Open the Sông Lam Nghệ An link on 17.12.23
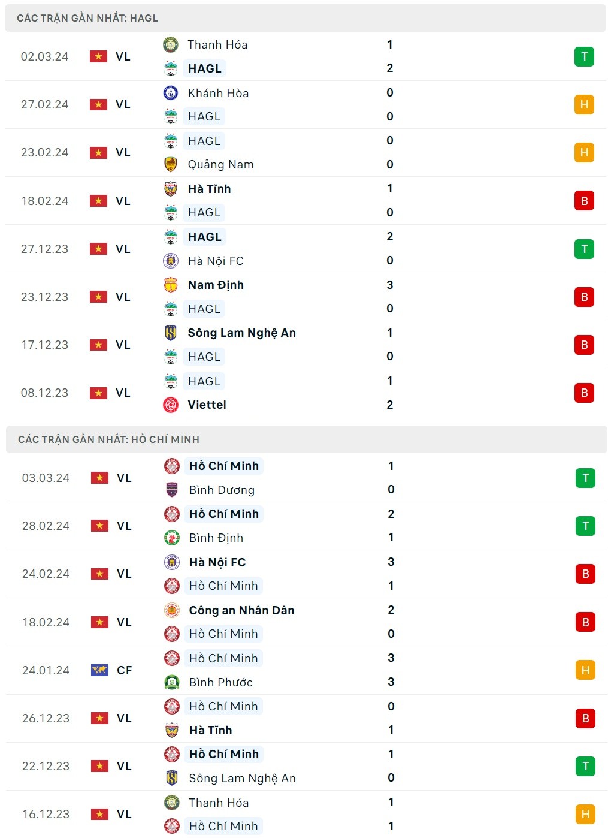The width and height of the screenshot is (608, 838). tap(241, 333)
